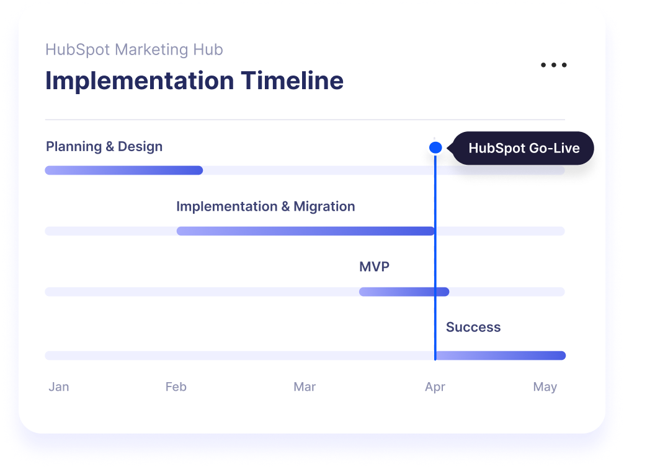
Task: Expand the Implementation & Migration phase details
Action: point(306,230)
